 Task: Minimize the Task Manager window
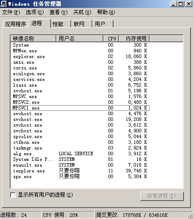tap(173, 4)
